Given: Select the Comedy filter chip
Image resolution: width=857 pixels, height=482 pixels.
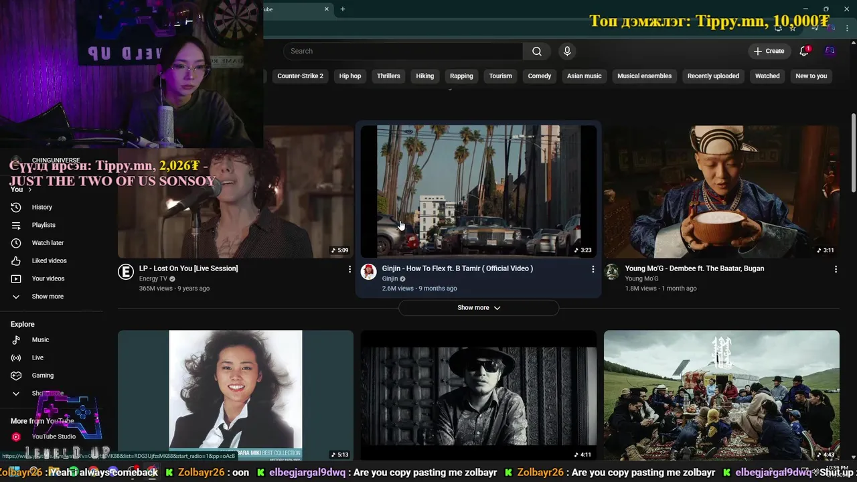Looking at the screenshot, I should [x=540, y=76].
